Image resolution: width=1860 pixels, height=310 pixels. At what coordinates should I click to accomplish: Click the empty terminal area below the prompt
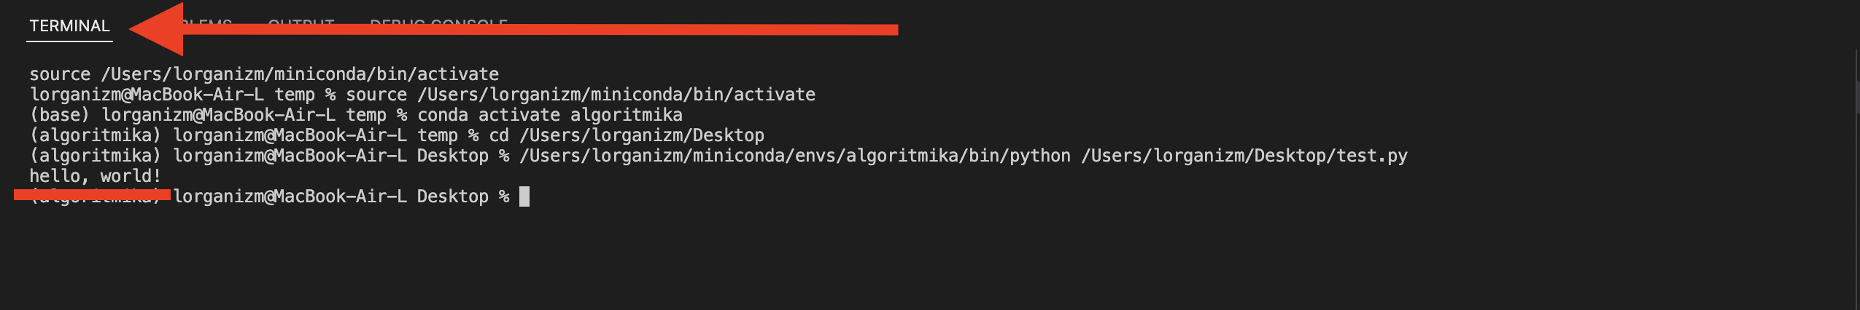point(875,262)
